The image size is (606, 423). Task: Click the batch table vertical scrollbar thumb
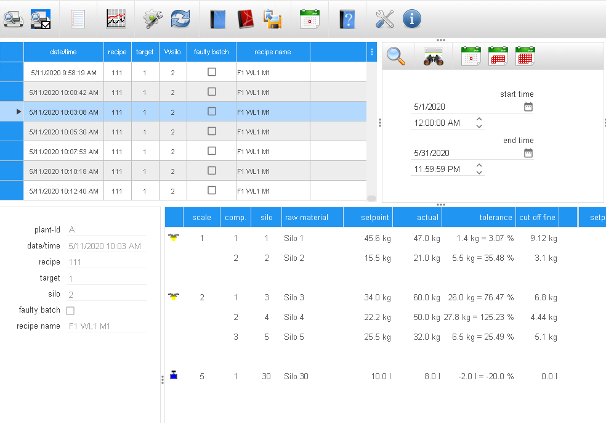(x=371, y=198)
